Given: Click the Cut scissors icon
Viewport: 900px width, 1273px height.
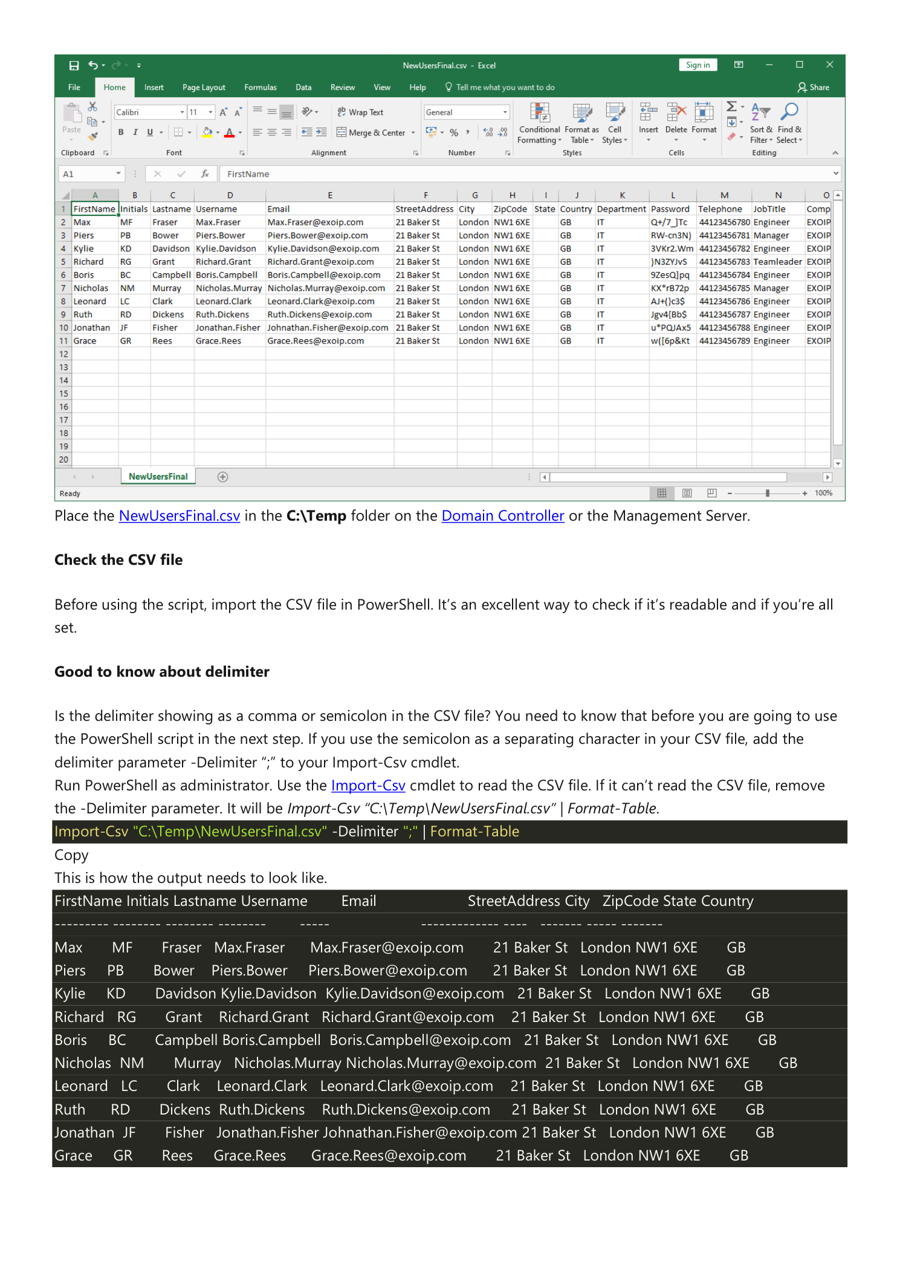Looking at the screenshot, I should tap(92, 106).
